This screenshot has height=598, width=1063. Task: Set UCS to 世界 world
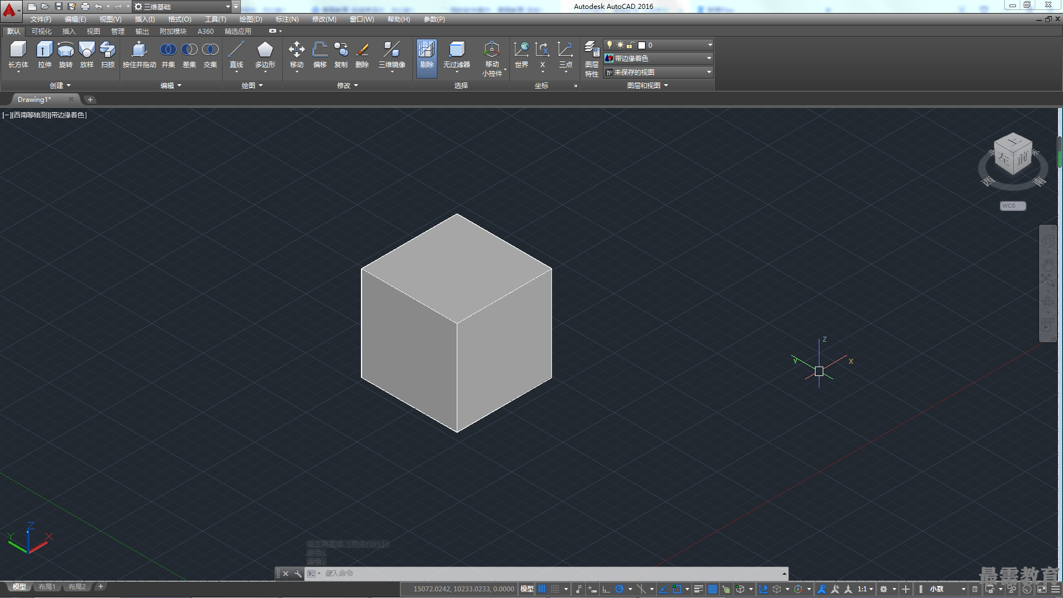point(521,55)
